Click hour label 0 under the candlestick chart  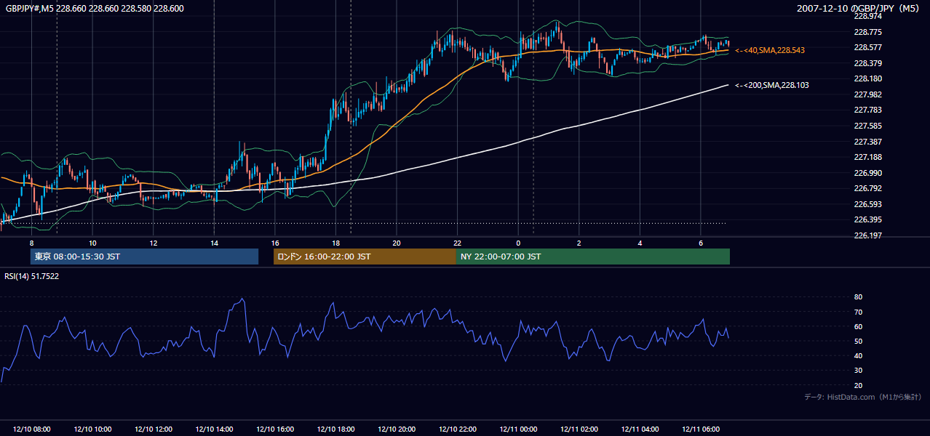pyautogui.click(x=518, y=242)
